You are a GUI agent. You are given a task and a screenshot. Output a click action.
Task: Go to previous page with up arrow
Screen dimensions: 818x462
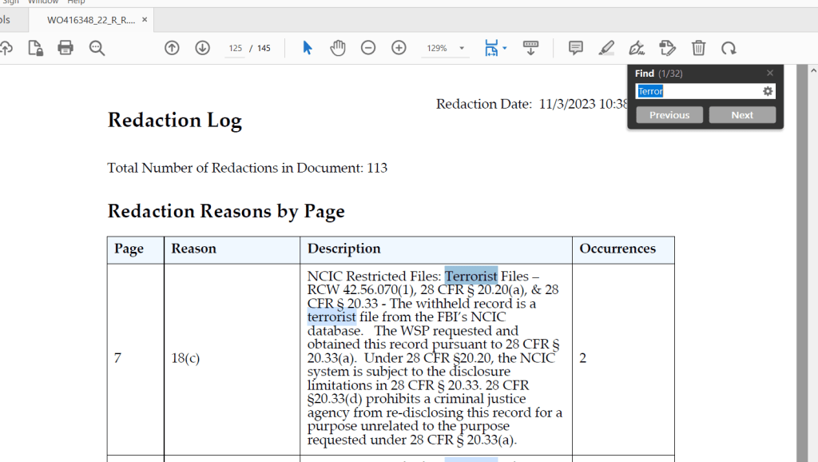pyautogui.click(x=172, y=48)
